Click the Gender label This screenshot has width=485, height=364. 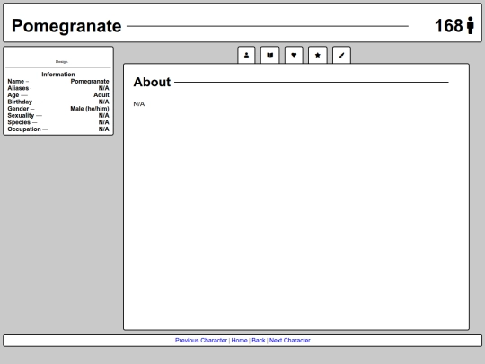[18, 109]
